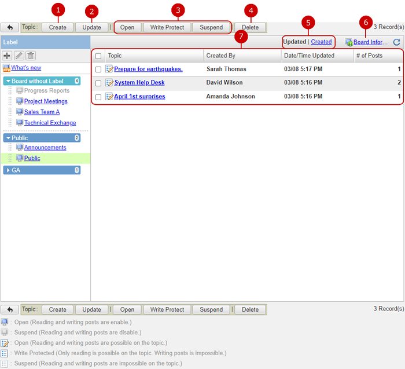Screen dimensions: 405x369
Task: Select the suspended Progress Reports board
Action: point(47,90)
